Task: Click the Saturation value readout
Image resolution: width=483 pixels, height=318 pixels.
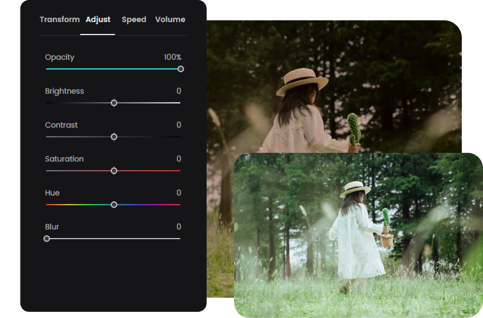Action: (179, 159)
